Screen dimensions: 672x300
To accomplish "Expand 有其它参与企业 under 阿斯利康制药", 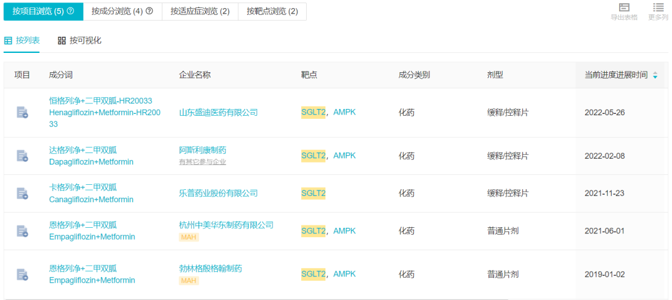I will click(202, 162).
